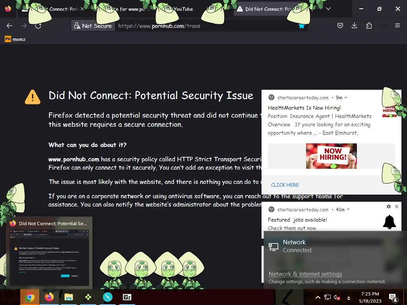Open the Pocket save icon

tap(340, 25)
